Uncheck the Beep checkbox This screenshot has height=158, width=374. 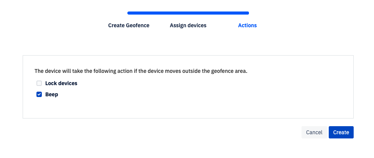pyautogui.click(x=39, y=94)
